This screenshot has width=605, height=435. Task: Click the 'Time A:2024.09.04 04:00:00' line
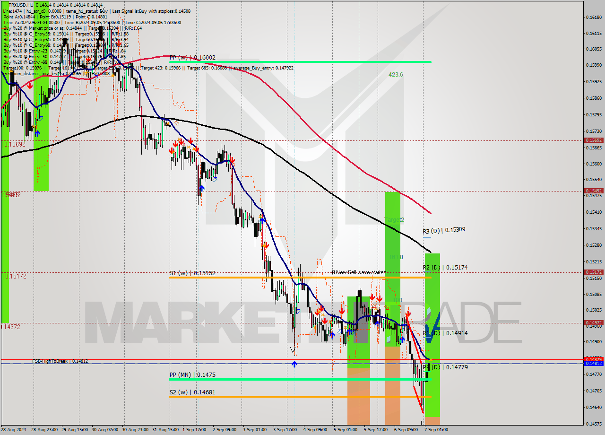(31, 22)
